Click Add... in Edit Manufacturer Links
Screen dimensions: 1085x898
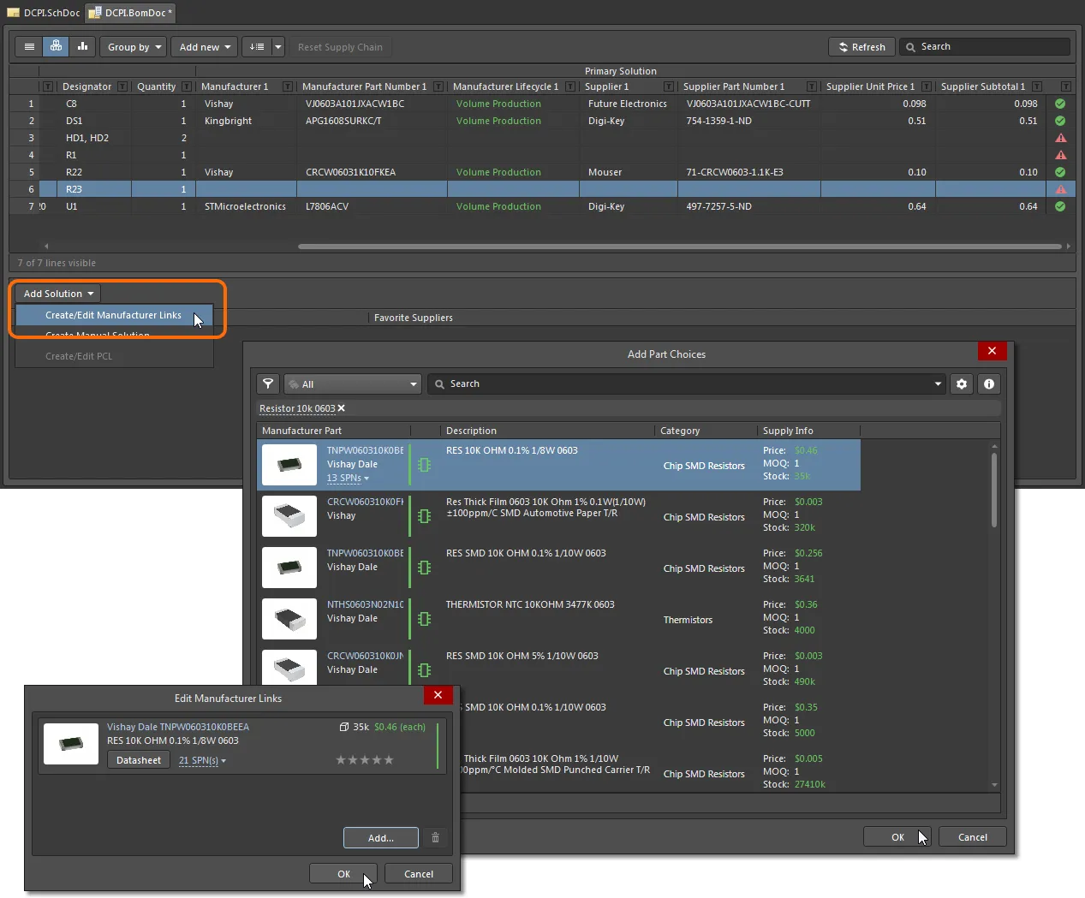[381, 837]
